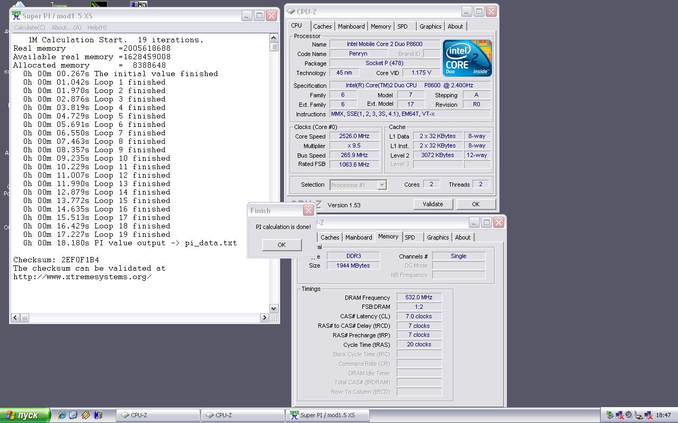Switch to About tab in top CPU-Z
The image size is (678, 423).
[x=456, y=26]
